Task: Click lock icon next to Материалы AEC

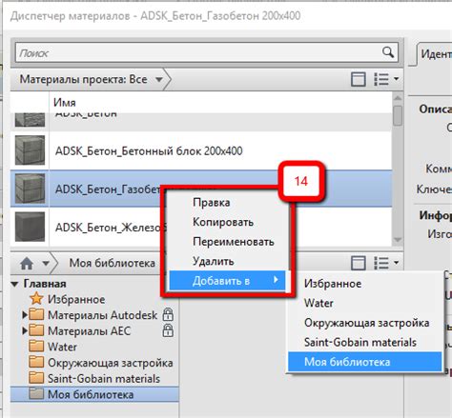Action: coord(168,330)
